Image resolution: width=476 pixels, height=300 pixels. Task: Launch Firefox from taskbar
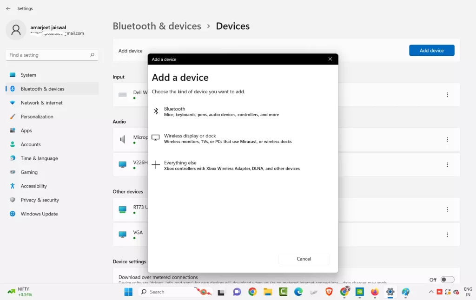pyautogui.click(x=375, y=292)
